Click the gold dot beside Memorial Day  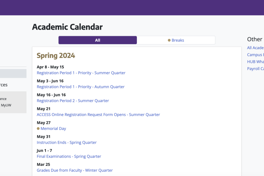coord(38,129)
